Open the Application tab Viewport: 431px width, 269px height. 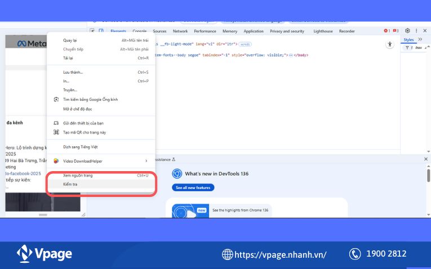[253, 31]
